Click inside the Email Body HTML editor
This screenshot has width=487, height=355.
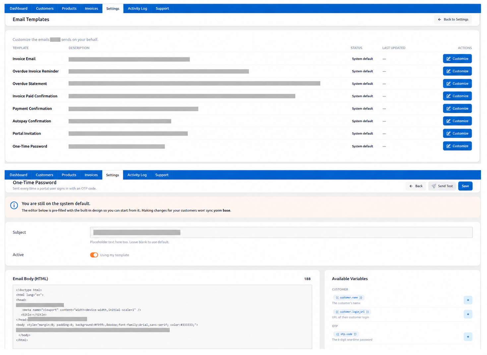[x=162, y=317]
